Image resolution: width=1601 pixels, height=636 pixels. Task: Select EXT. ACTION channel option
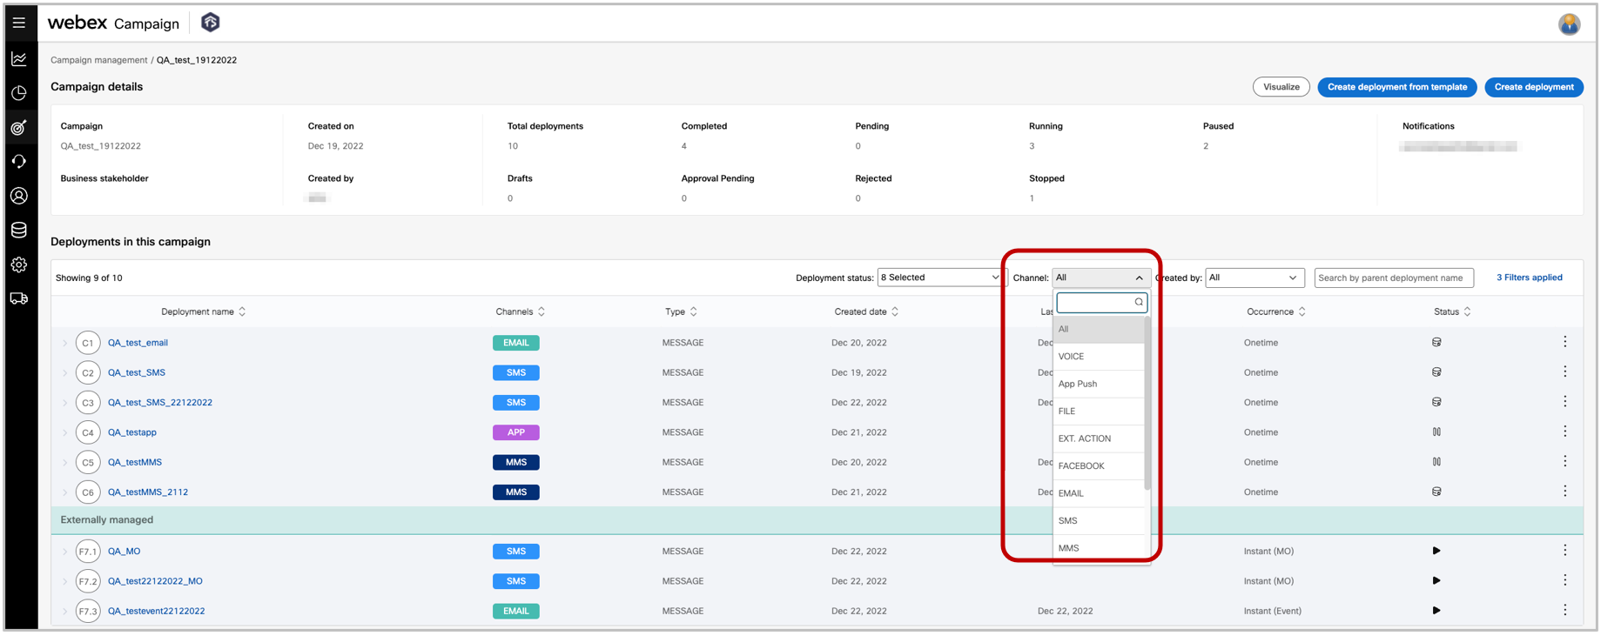pos(1099,439)
